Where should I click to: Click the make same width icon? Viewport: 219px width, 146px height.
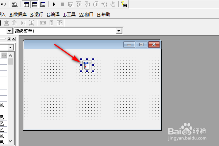[43, 23]
